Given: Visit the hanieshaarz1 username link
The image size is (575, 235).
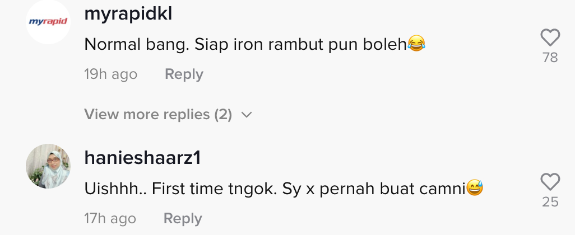Looking at the screenshot, I should [x=143, y=158].
